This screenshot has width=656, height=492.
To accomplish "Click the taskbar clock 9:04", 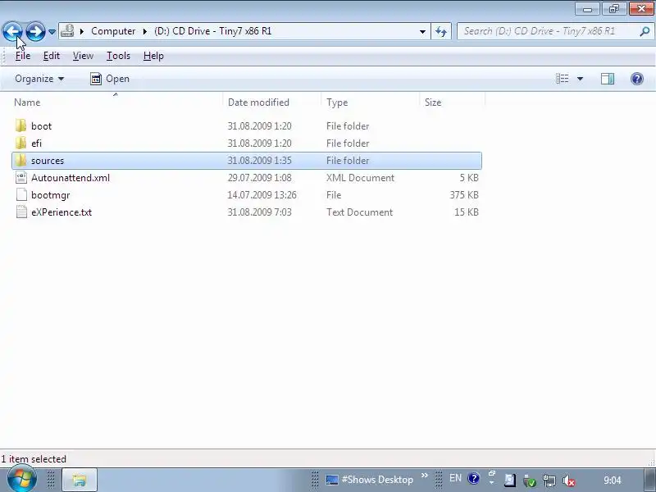I will coord(612,481).
